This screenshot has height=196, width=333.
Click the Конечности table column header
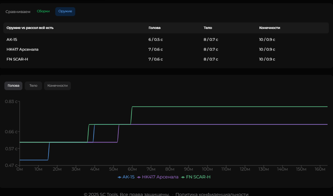click(270, 28)
